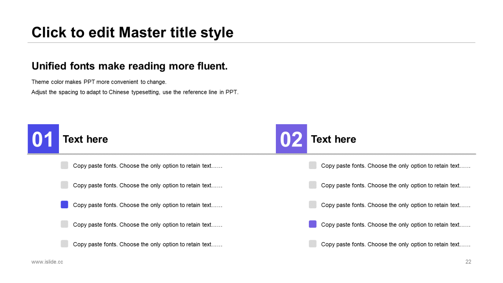
Task: Click the purple 02 number block
Action: click(x=291, y=139)
